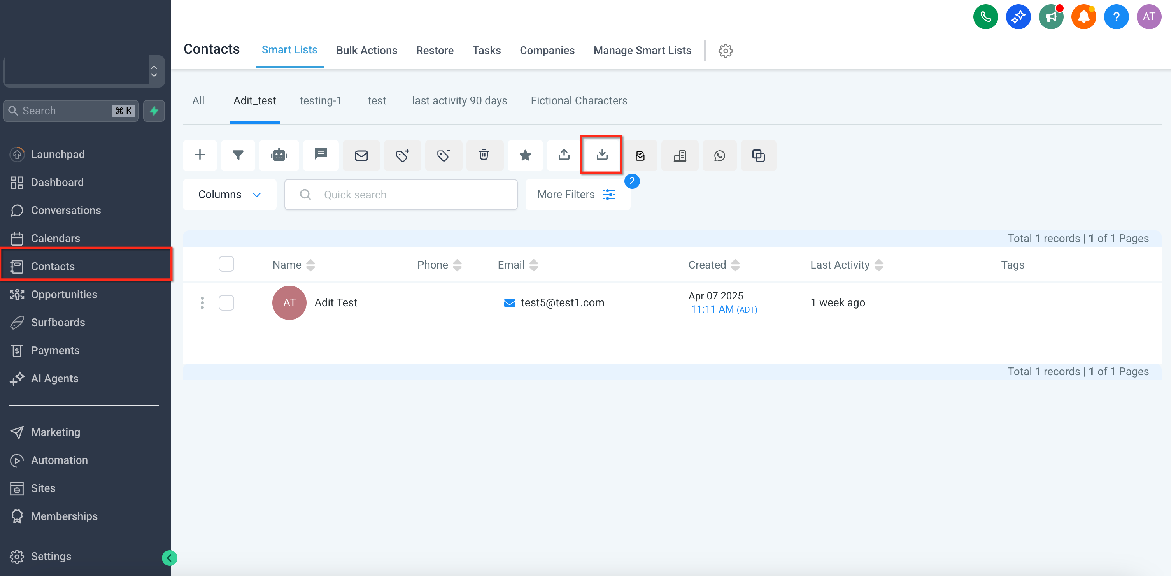Click the send review request star icon

click(525, 155)
